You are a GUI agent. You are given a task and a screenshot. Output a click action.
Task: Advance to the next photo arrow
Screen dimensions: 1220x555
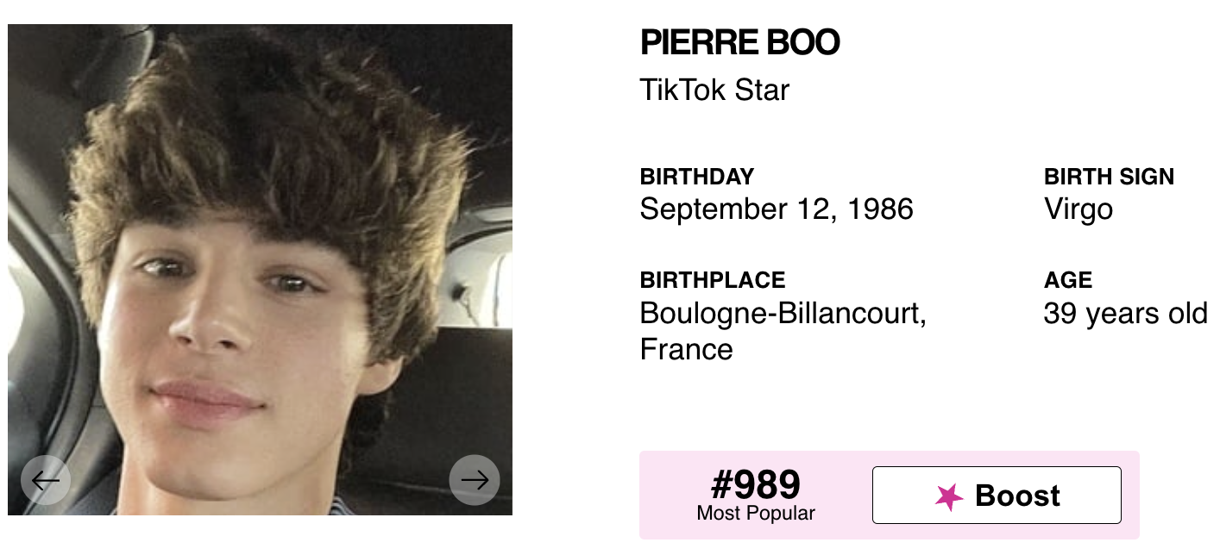475,479
